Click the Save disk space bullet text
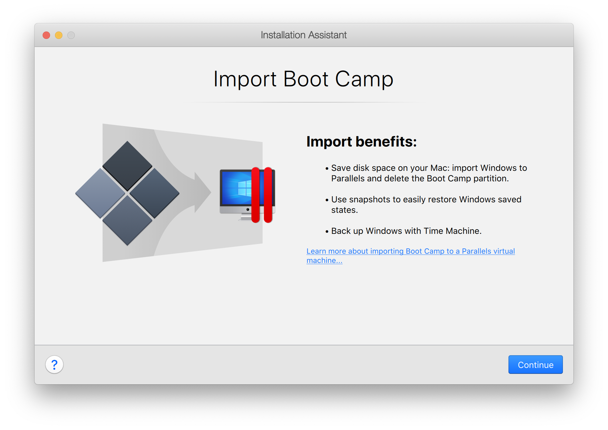This screenshot has height=430, width=608. pos(429,173)
